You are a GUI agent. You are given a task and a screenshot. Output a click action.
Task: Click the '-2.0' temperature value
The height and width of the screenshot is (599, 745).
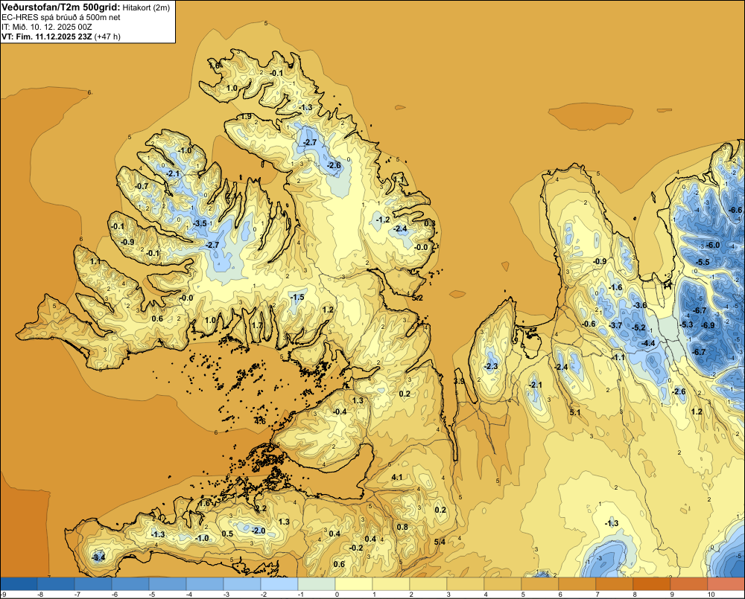pyautogui.click(x=259, y=531)
